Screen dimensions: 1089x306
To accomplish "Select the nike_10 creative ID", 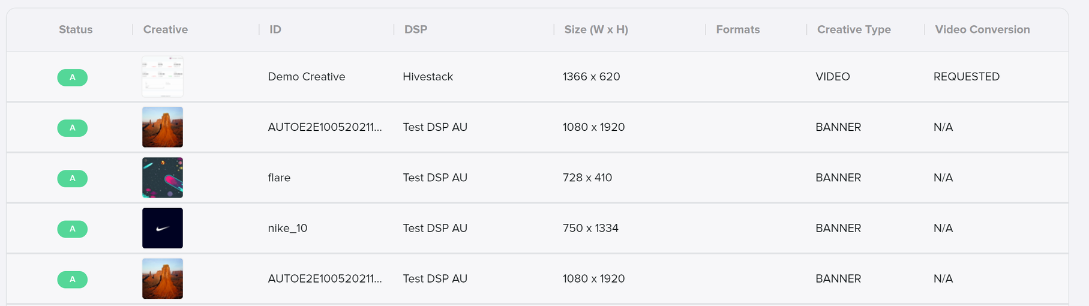I will (x=287, y=228).
